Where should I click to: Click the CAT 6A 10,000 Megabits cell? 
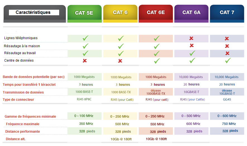click(x=191, y=77)
